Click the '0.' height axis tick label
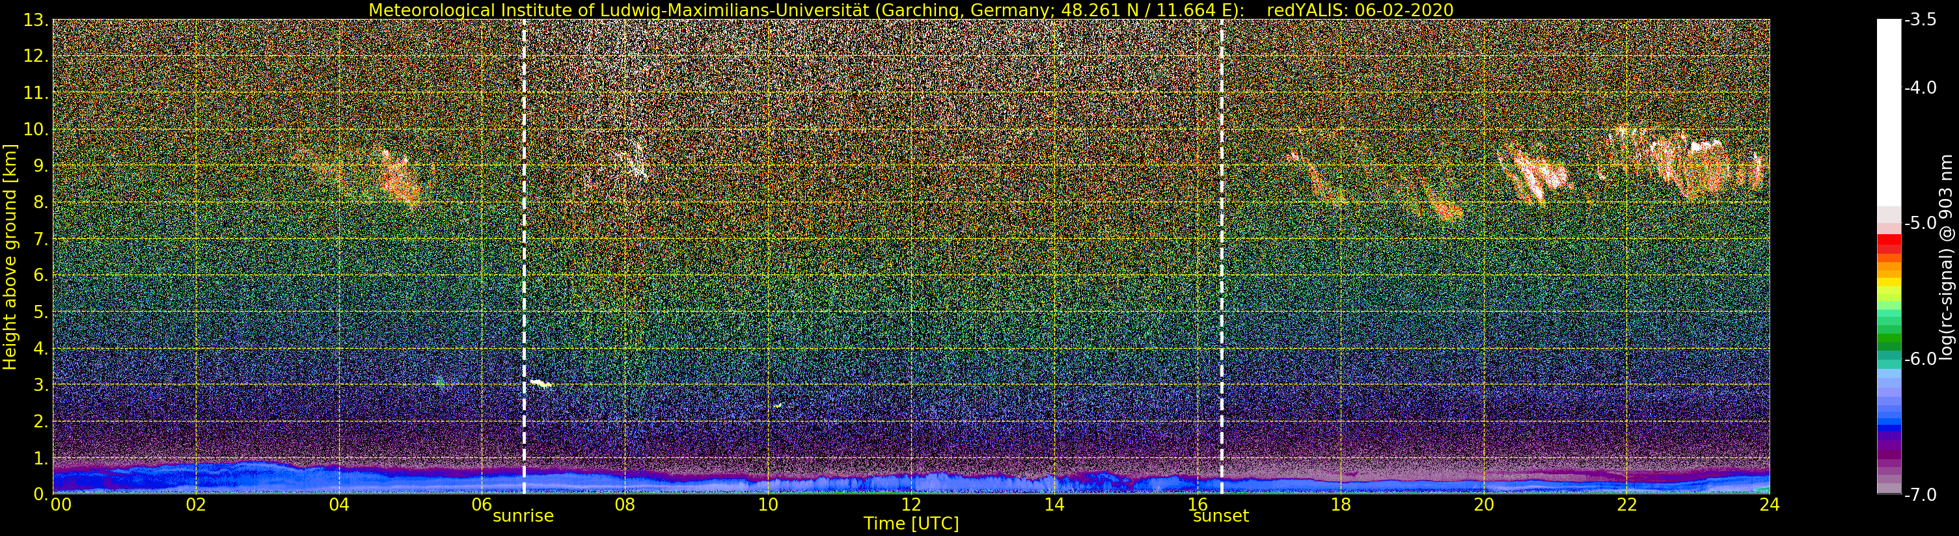The height and width of the screenshot is (536, 1959). point(41,494)
